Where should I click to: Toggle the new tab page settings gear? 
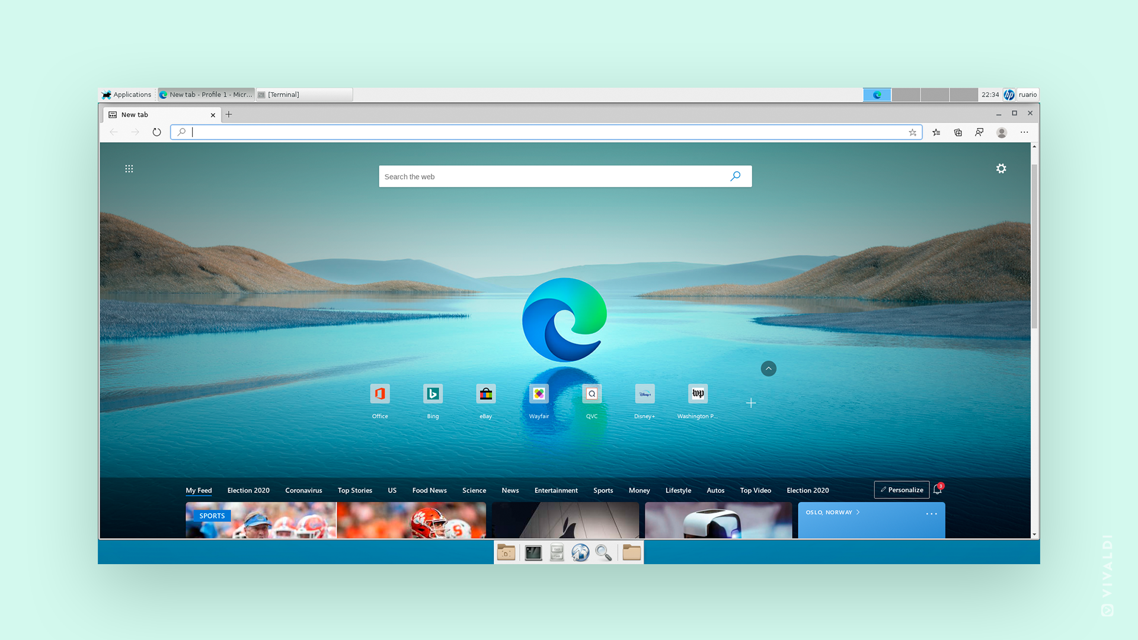click(1001, 169)
